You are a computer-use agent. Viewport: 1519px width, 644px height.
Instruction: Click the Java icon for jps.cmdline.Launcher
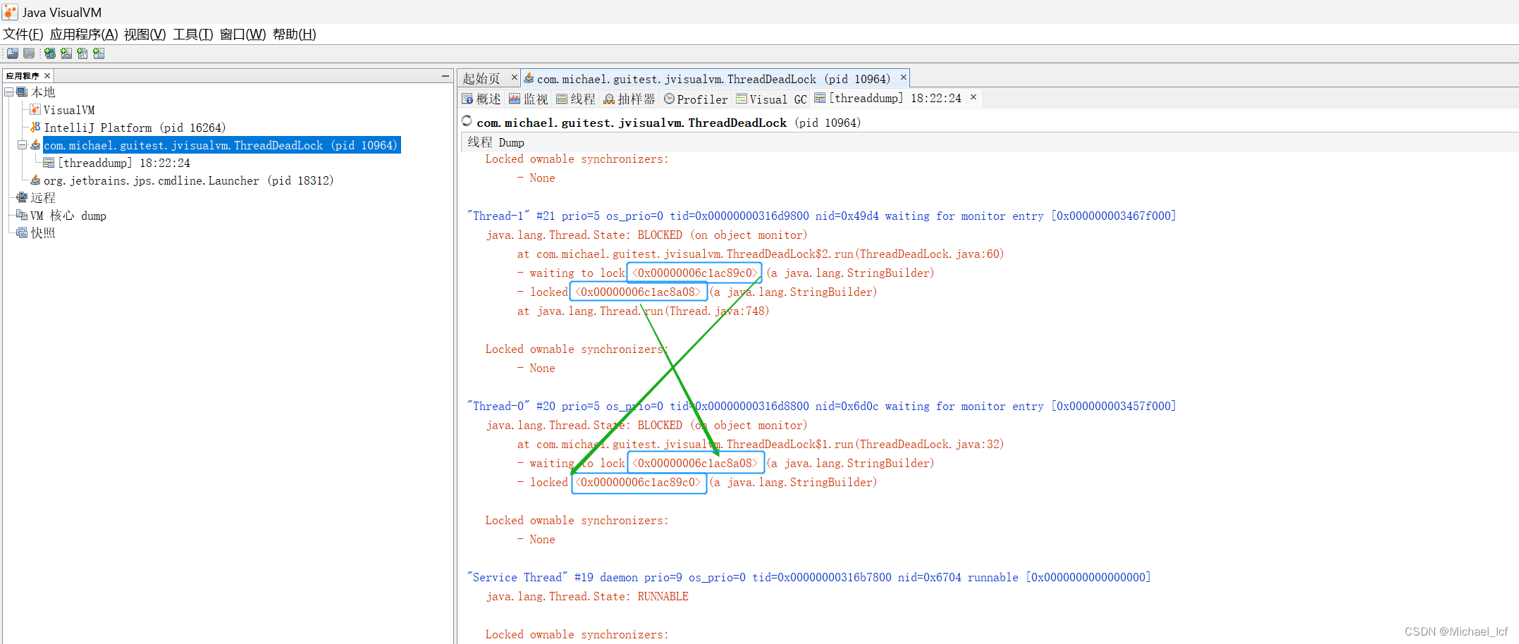[x=35, y=180]
